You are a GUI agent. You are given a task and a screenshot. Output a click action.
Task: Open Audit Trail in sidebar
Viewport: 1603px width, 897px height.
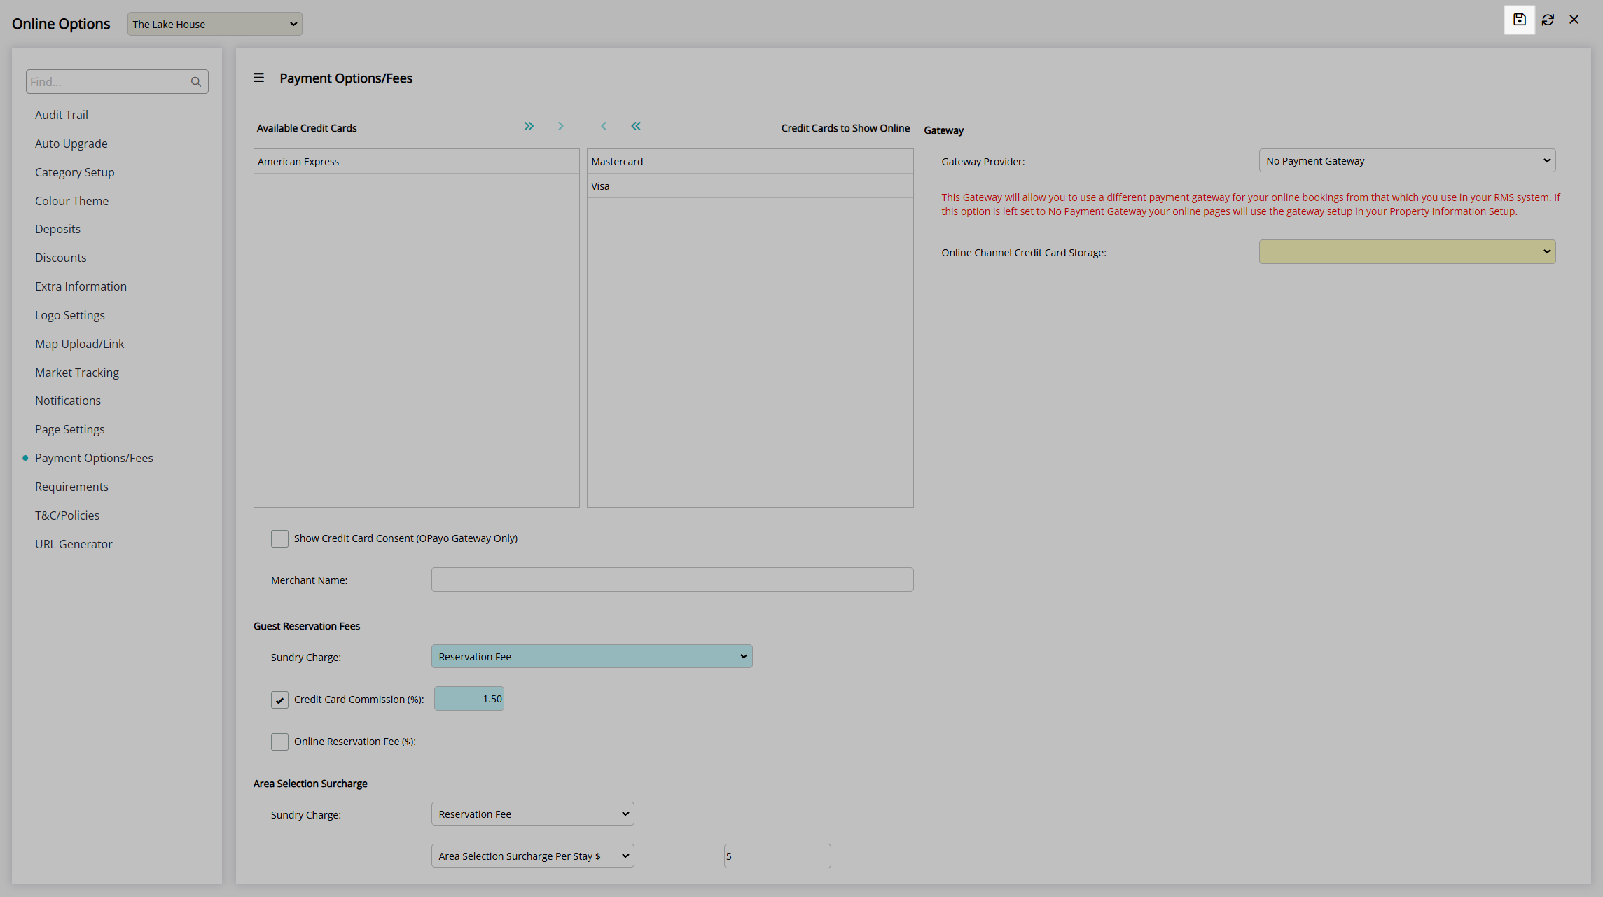click(62, 115)
